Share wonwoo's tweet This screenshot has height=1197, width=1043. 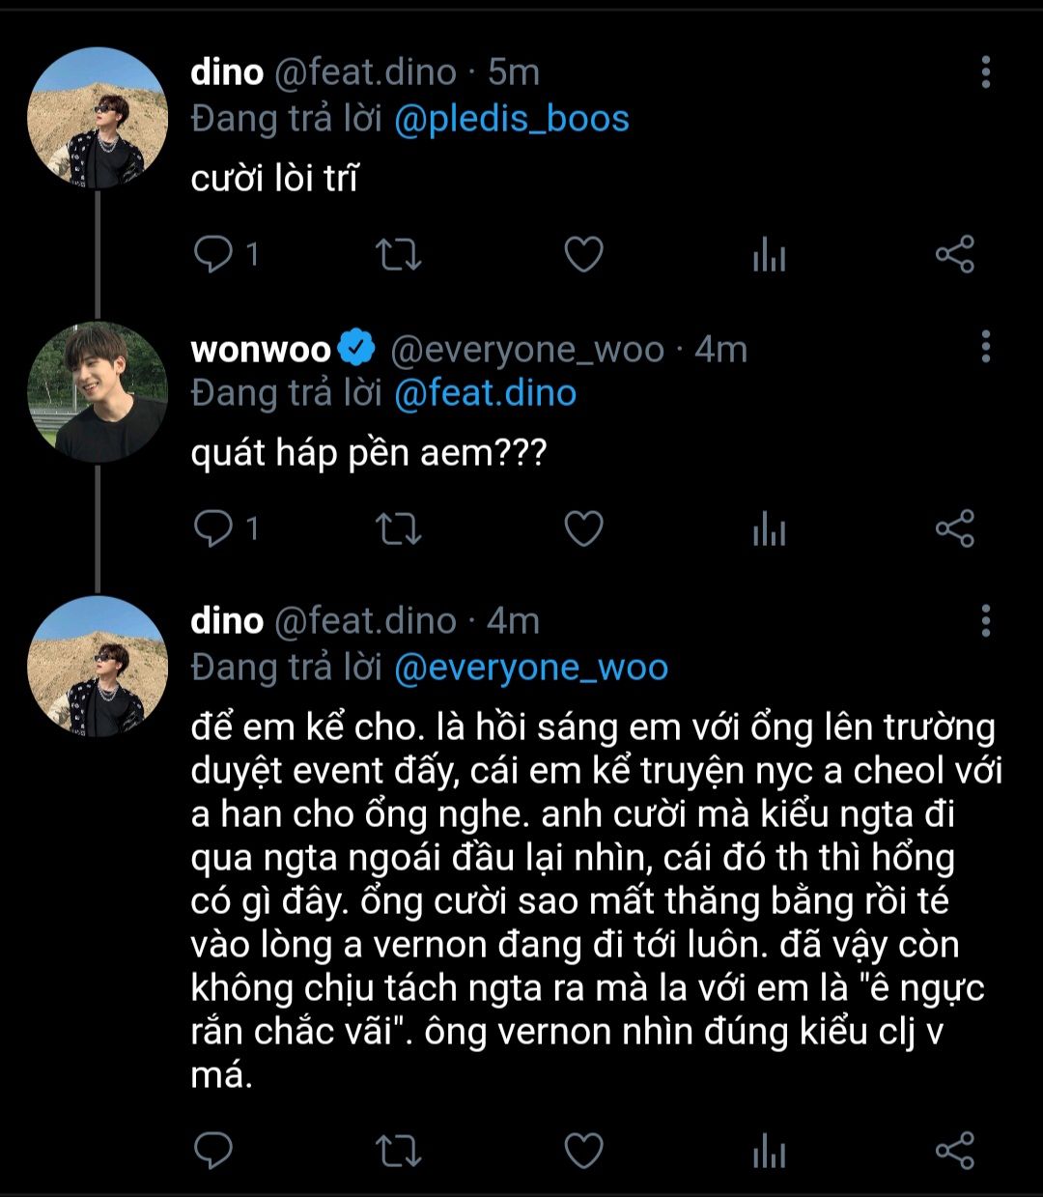955,528
